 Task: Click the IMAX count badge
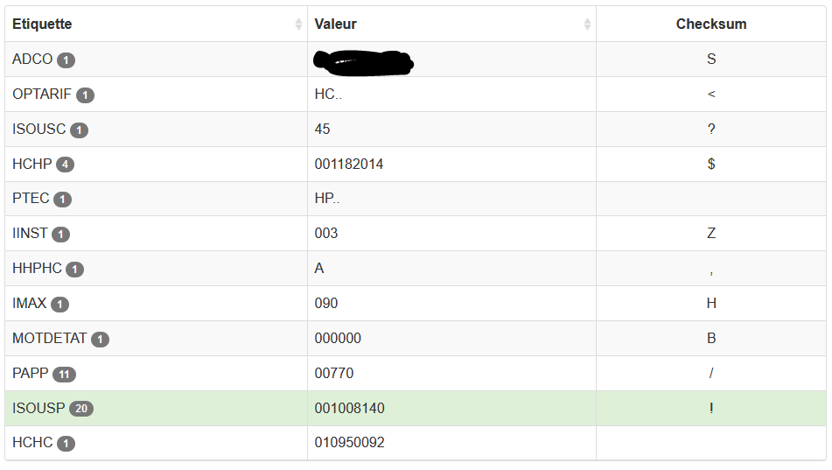[x=60, y=305]
